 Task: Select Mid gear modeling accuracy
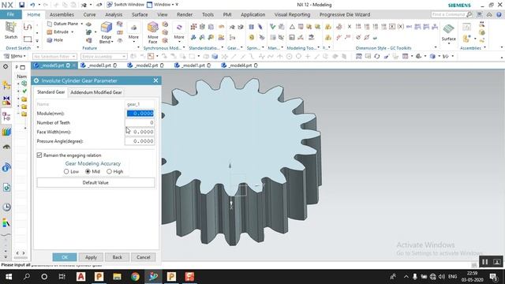(88, 172)
